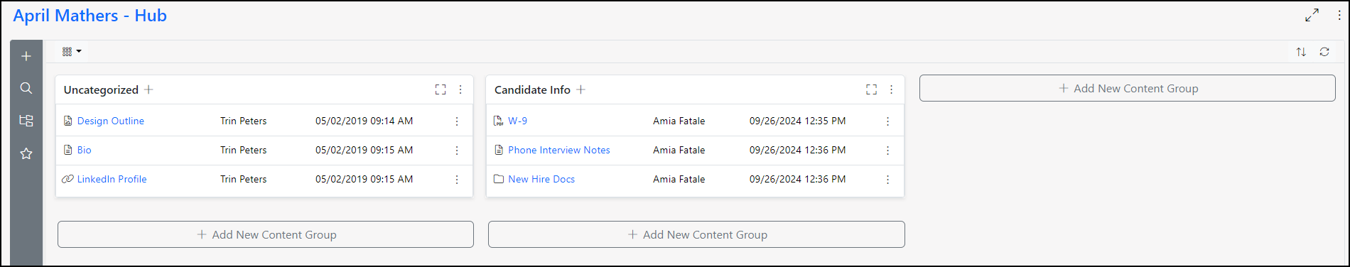Click Amia Fatale in the Phone Interview Notes row
Image resolution: width=1350 pixels, height=267 pixels.
(x=679, y=150)
